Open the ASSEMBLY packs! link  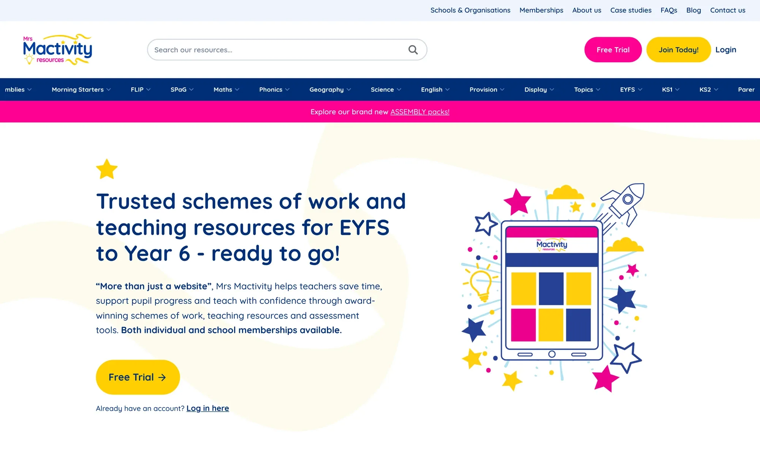[x=420, y=112]
